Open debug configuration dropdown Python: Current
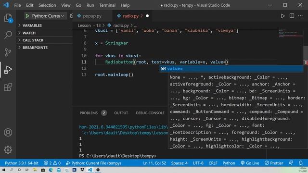This screenshot has width=308, height=173. point(48,16)
